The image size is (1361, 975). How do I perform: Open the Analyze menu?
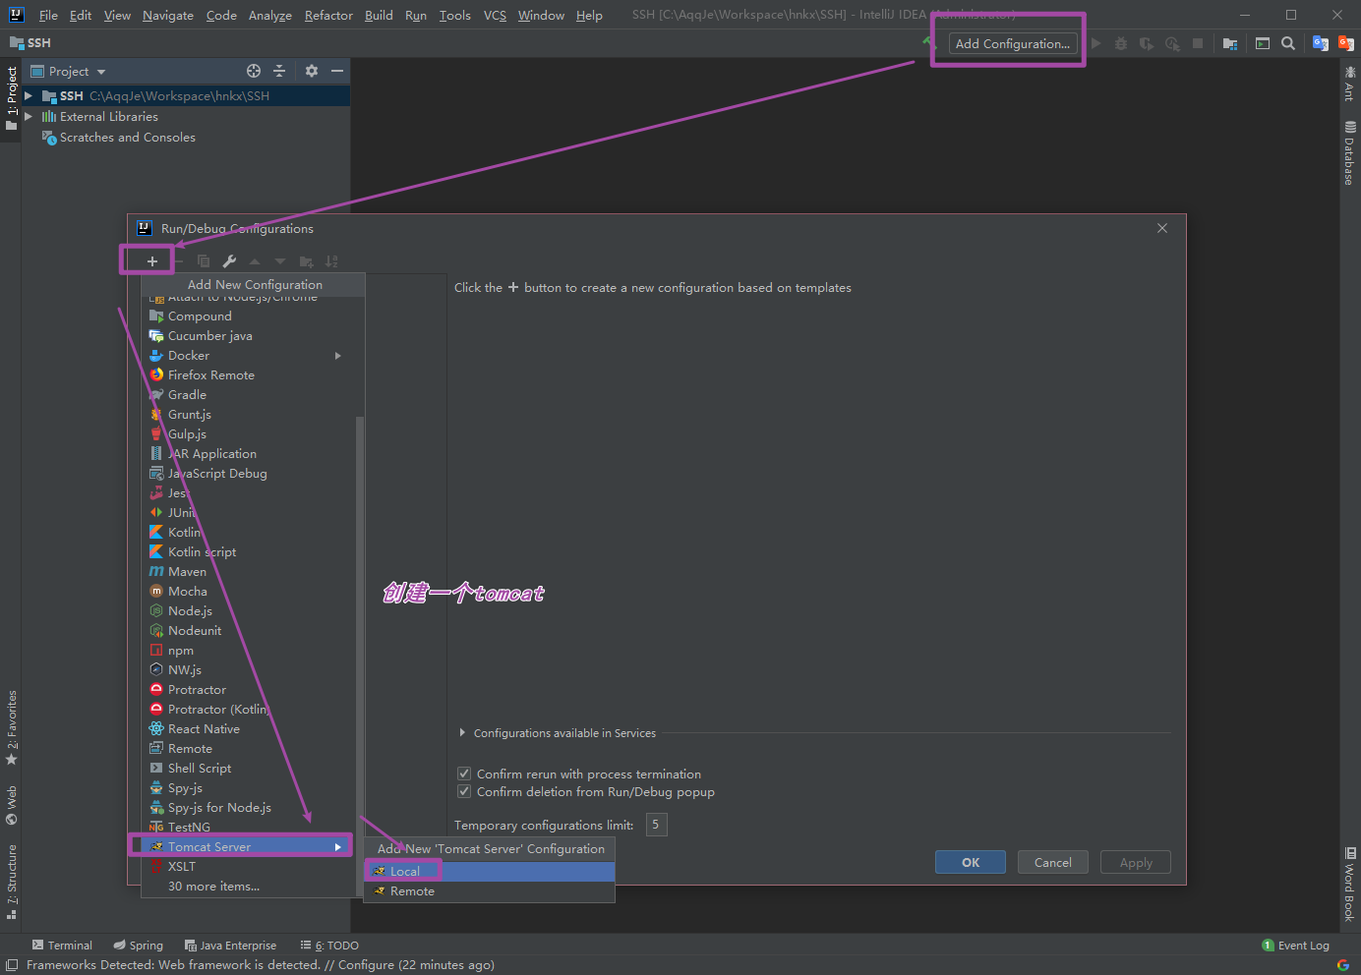(x=269, y=15)
